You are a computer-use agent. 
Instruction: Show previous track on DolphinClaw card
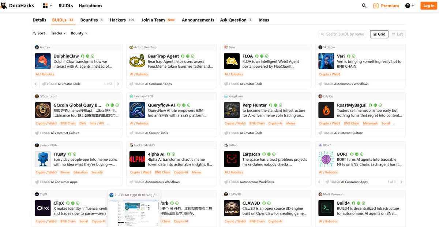pyautogui.click(x=36, y=84)
